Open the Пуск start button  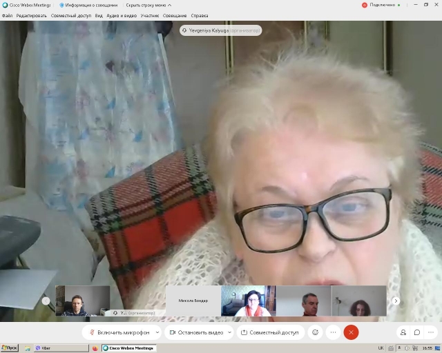click(x=9, y=348)
